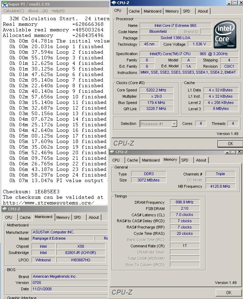243x299 pixels.
Task: Click the Code Name Bloomfield field
Action: point(158,31)
